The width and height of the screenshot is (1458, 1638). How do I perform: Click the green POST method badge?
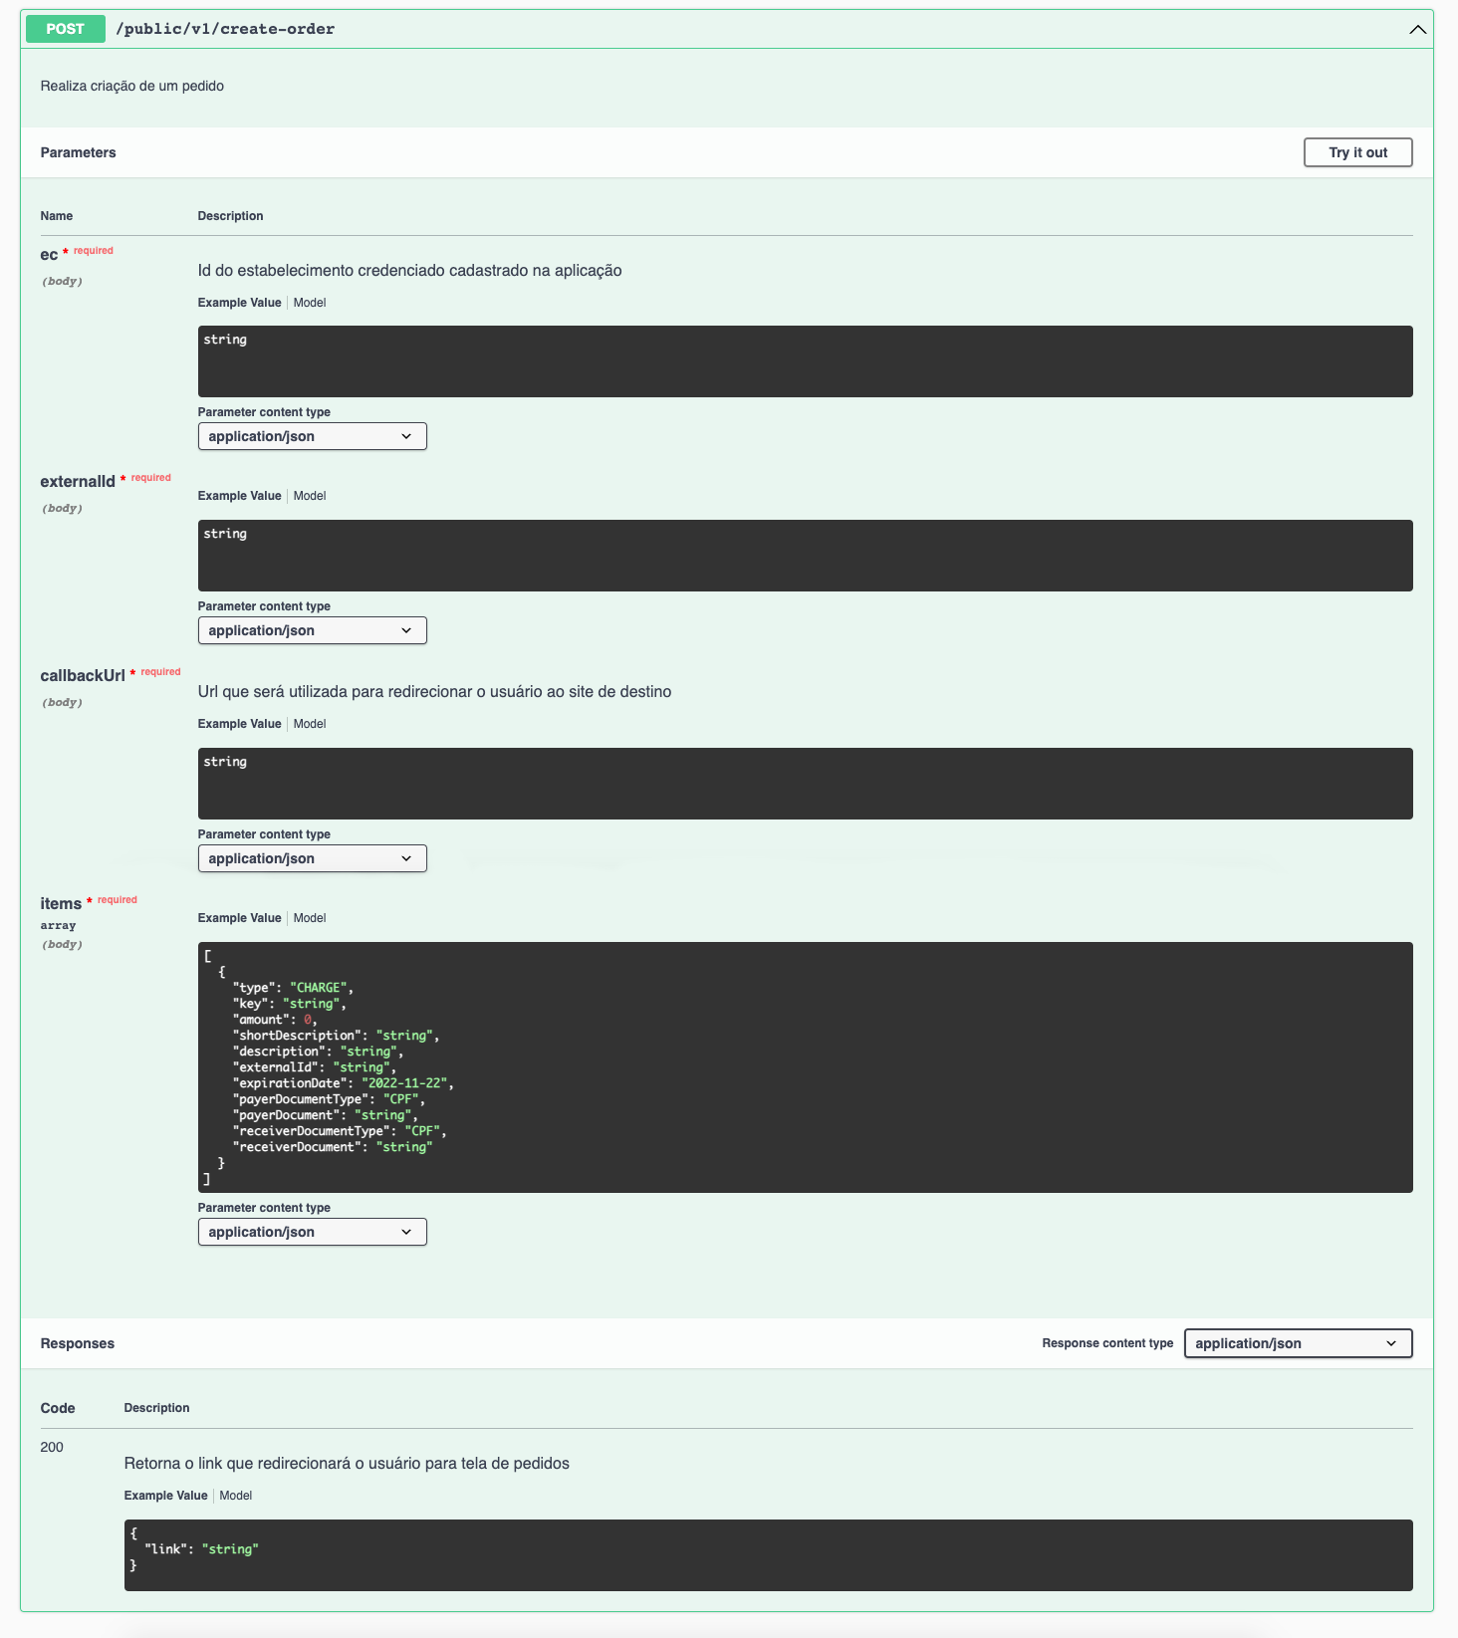point(65,29)
